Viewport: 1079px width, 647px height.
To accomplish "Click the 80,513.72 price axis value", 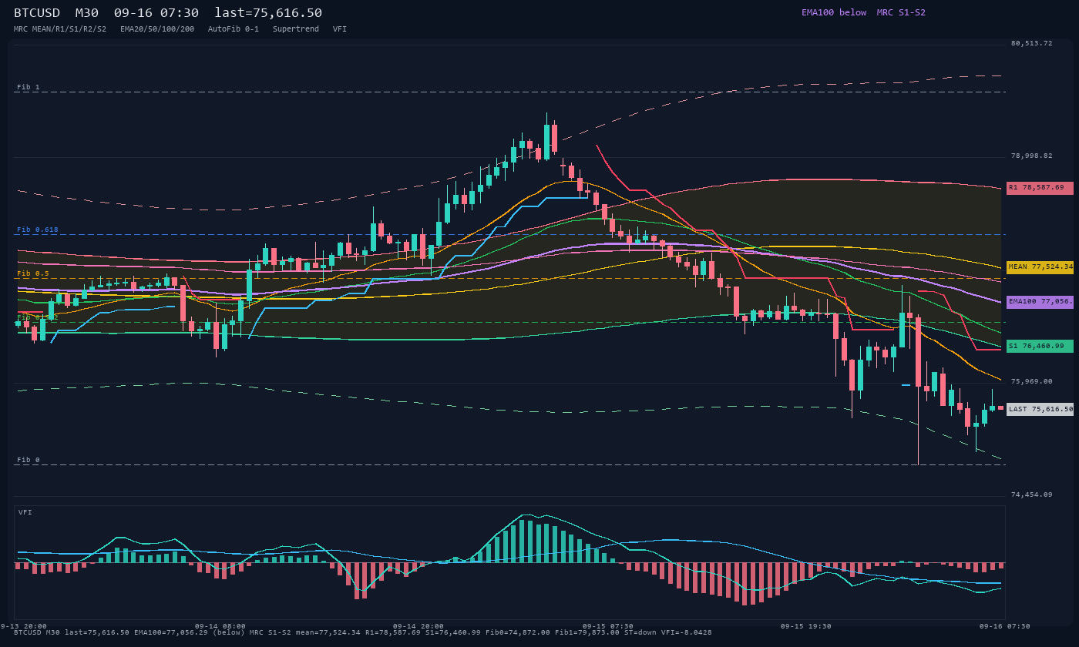I will click(1031, 44).
